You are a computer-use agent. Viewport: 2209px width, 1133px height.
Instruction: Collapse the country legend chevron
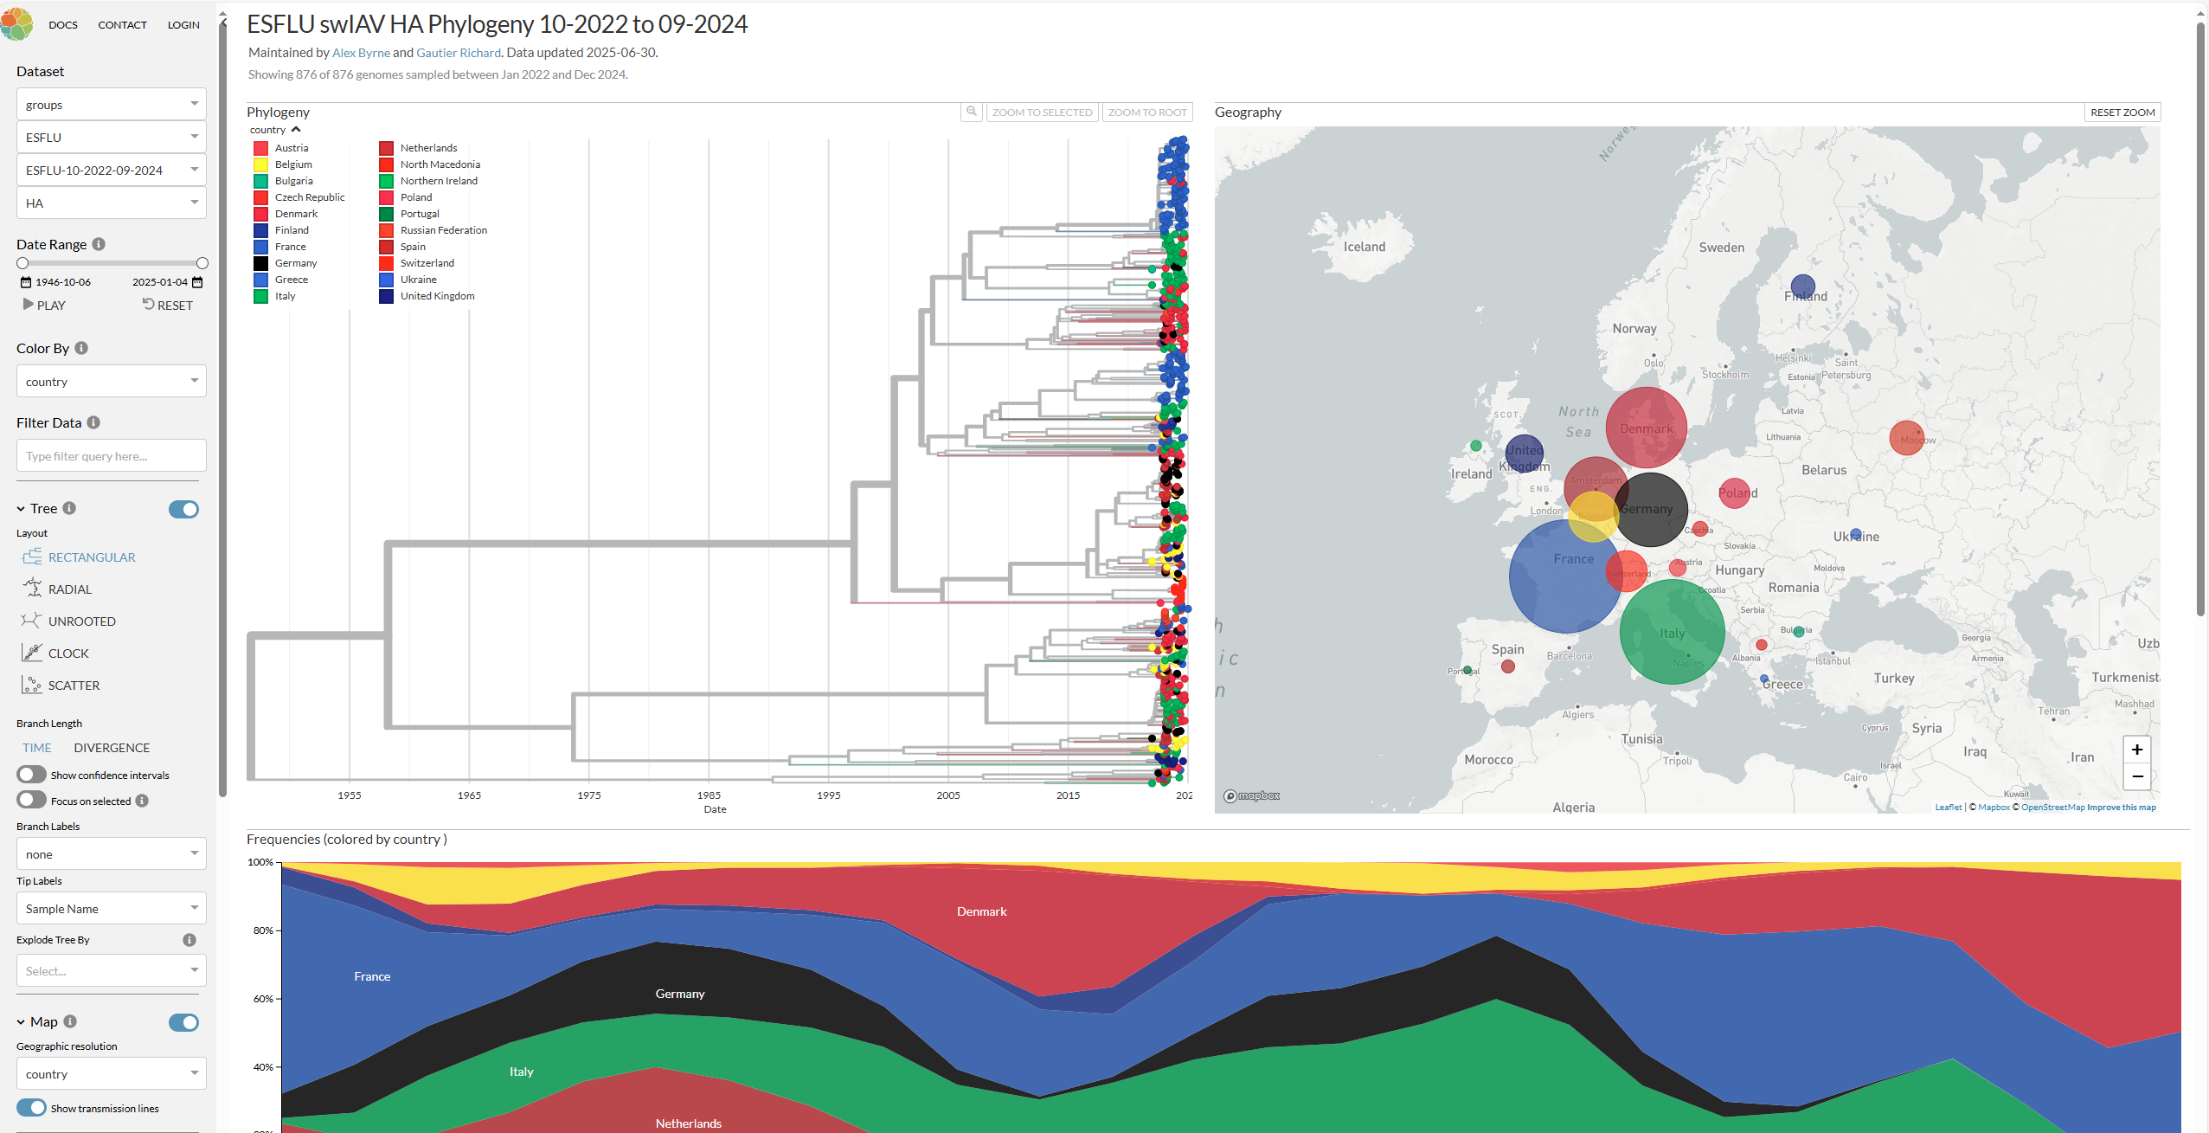(x=296, y=130)
